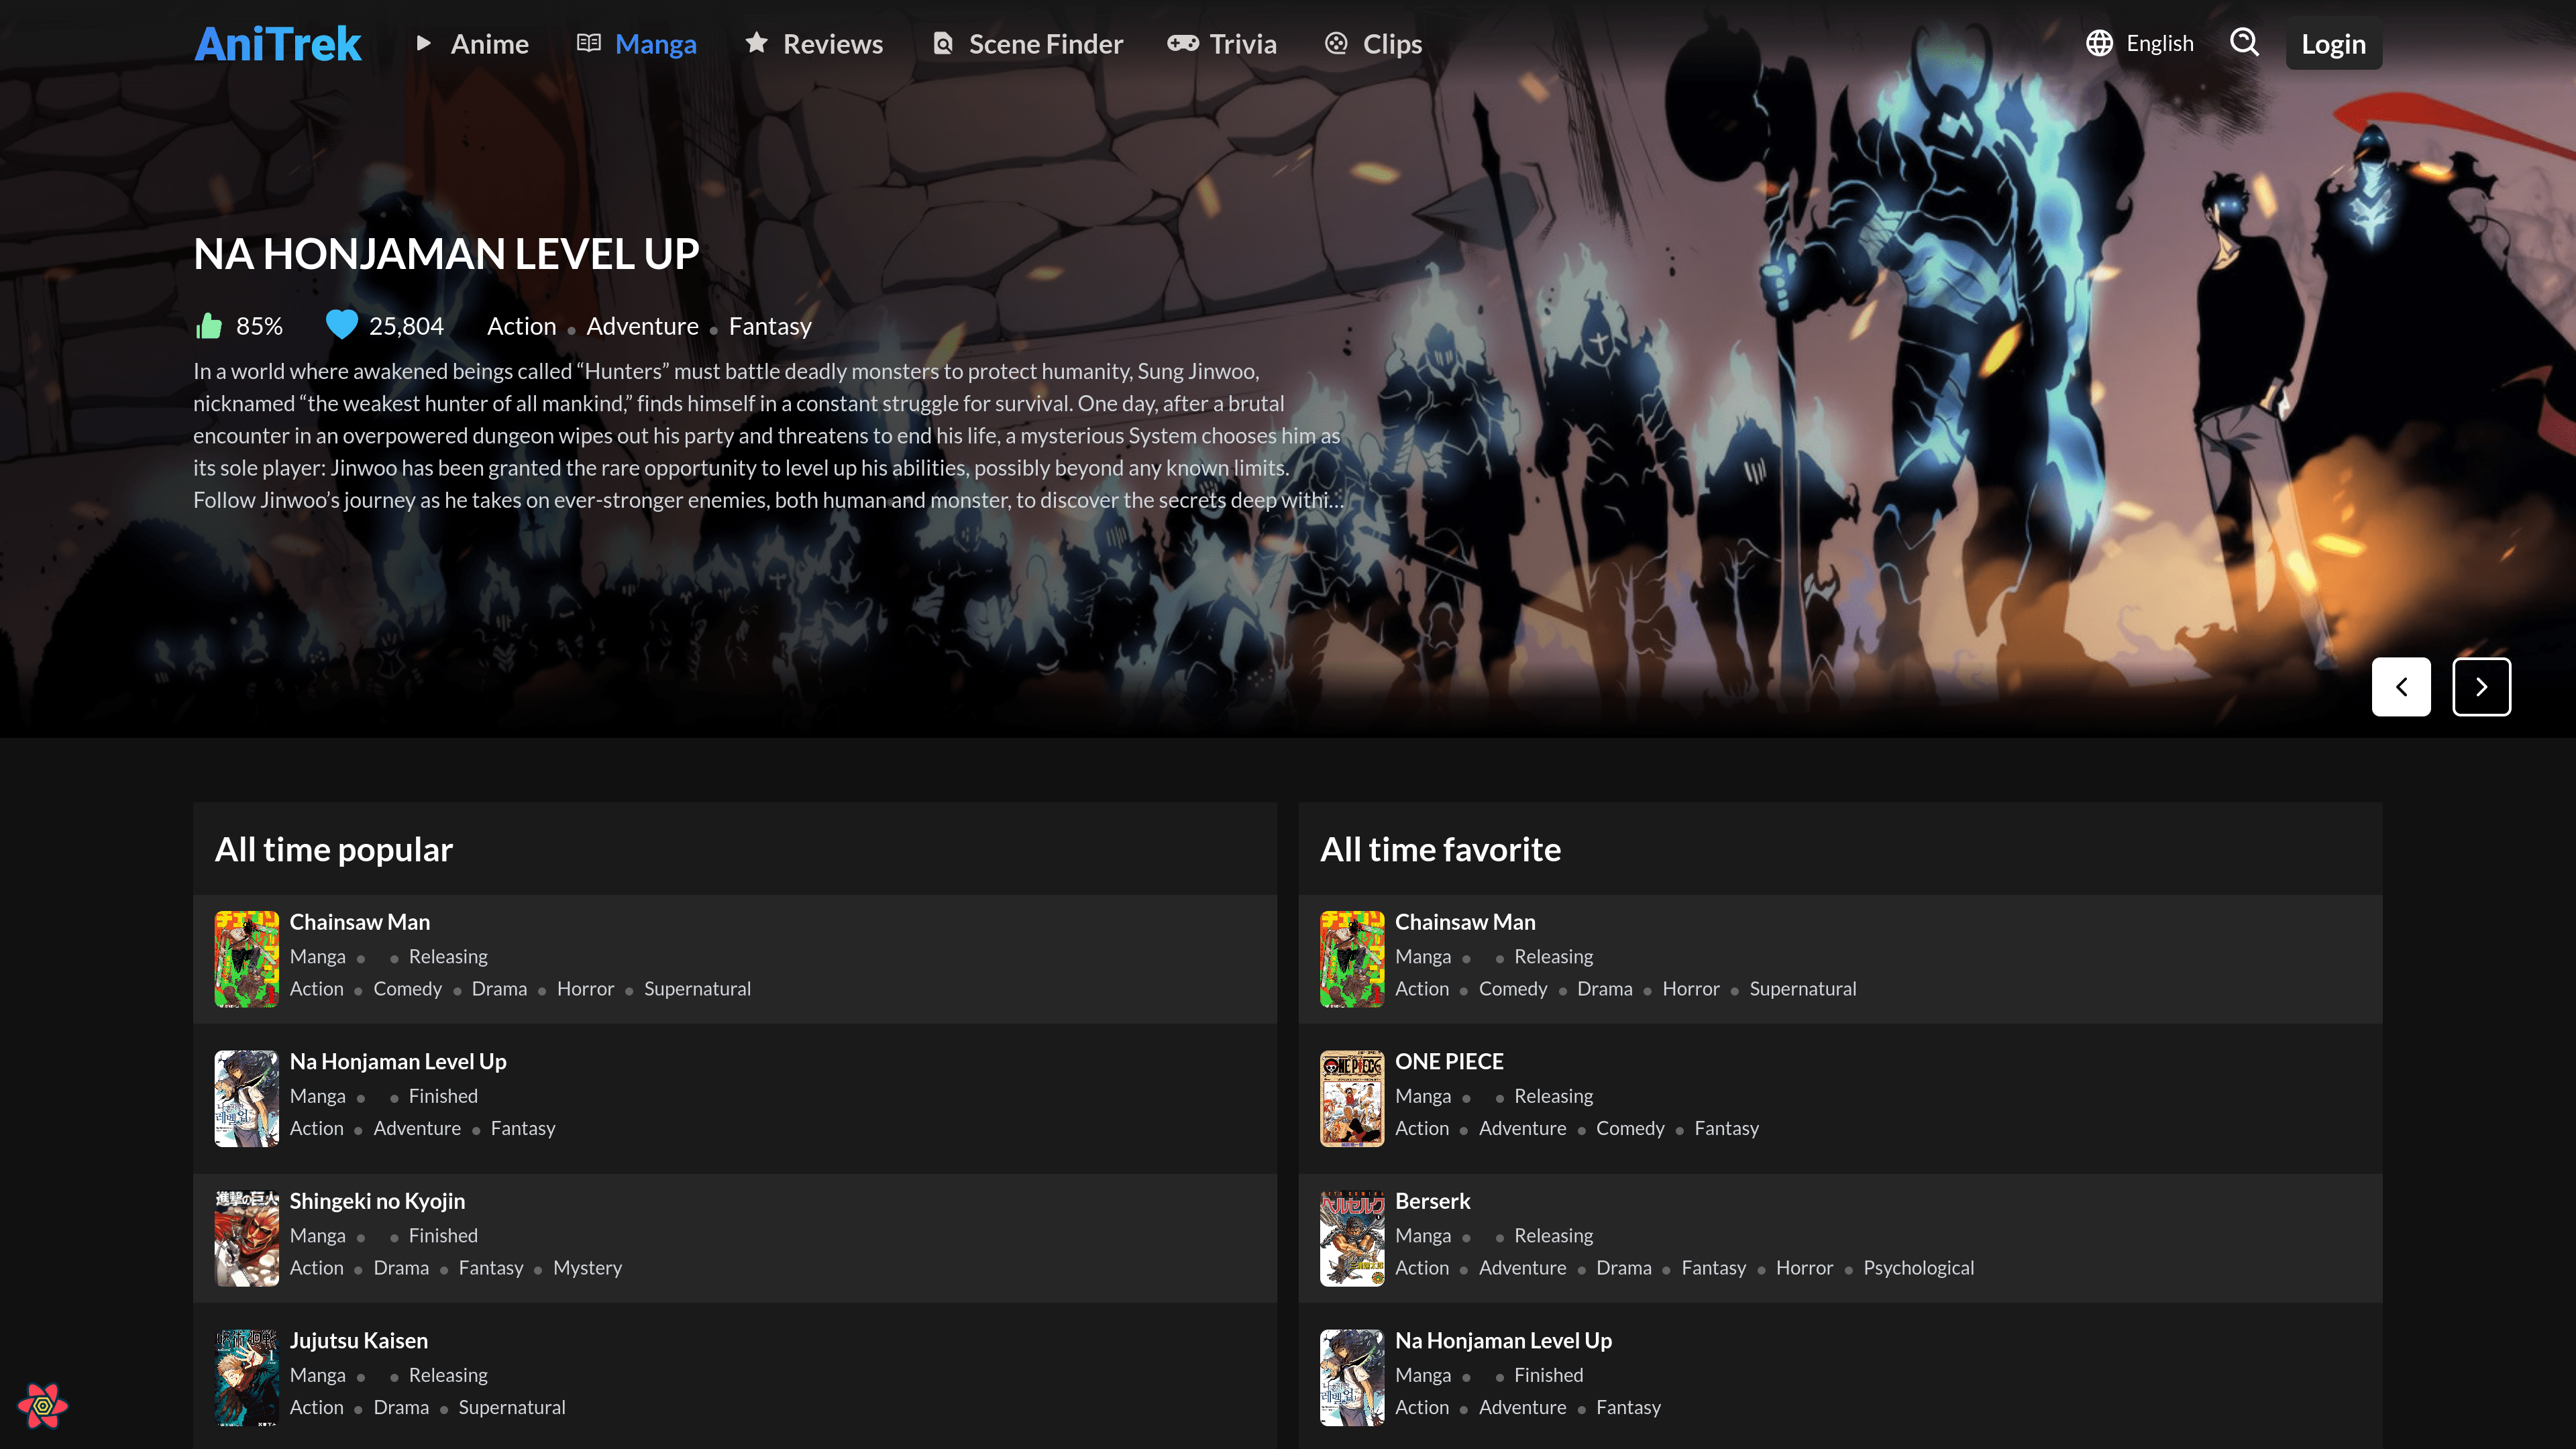Open the English language selector
The width and height of the screenshot is (2576, 1449).
click(x=2159, y=43)
